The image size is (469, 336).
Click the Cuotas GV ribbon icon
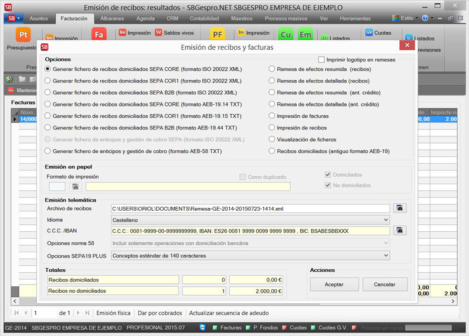pos(369,33)
